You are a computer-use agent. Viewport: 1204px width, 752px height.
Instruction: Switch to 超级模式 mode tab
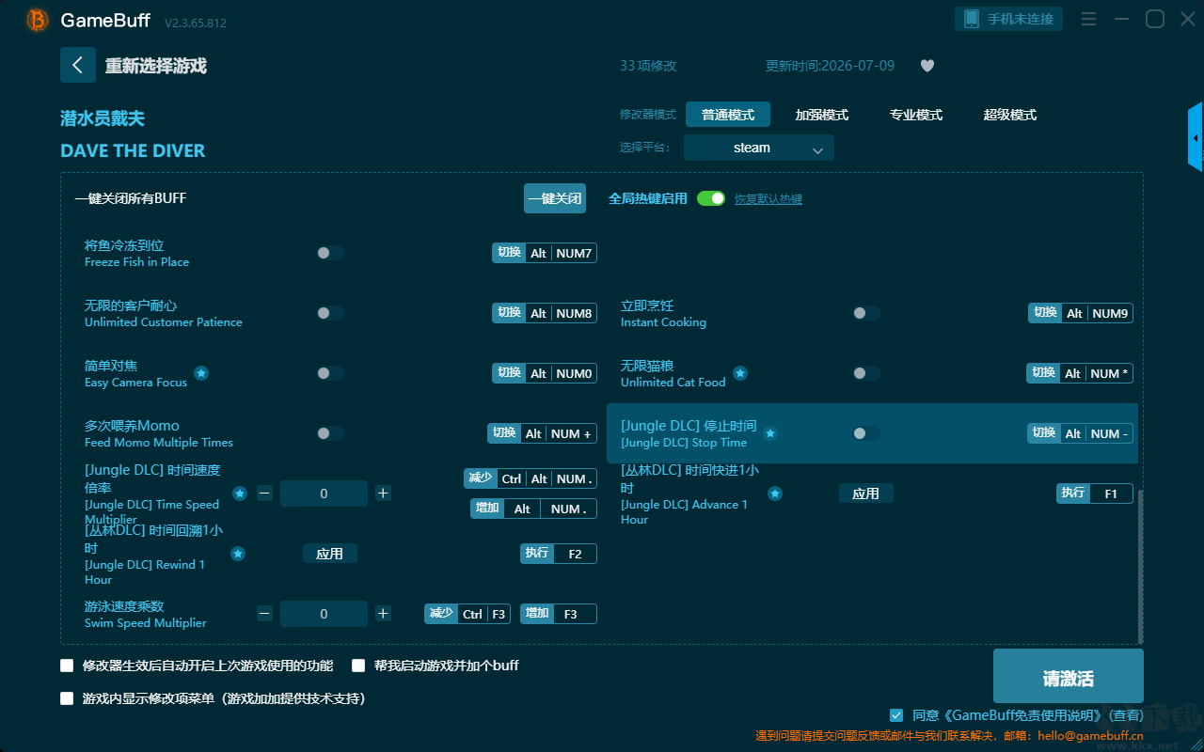pos(1010,115)
